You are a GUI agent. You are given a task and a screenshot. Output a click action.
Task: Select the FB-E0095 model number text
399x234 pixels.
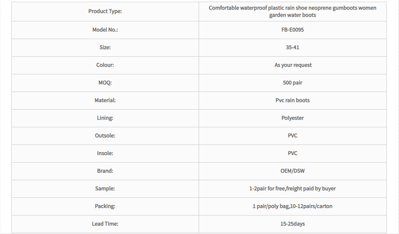(293, 30)
